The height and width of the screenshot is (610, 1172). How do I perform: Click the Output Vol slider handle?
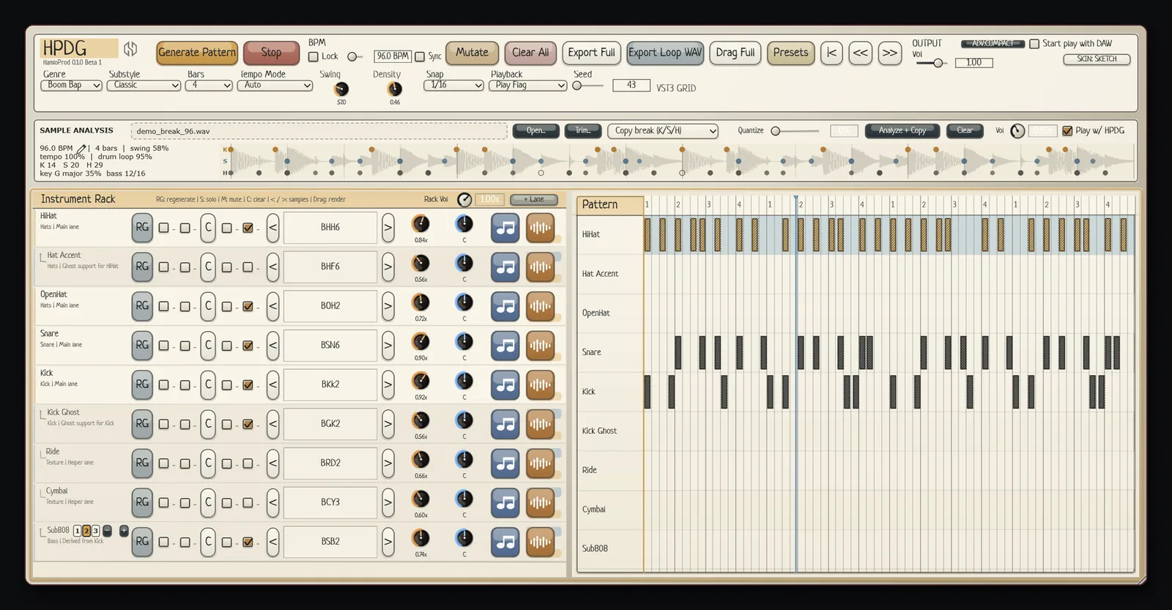pyautogui.click(x=938, y=63)
